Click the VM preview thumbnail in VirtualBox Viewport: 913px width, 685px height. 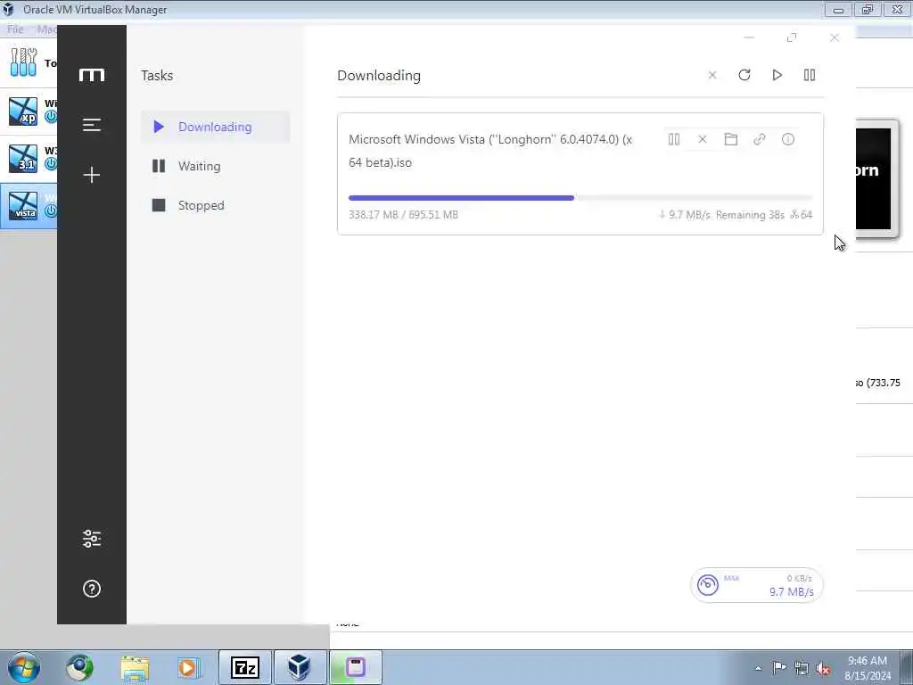pyautogui.click(x=876, y=178)
